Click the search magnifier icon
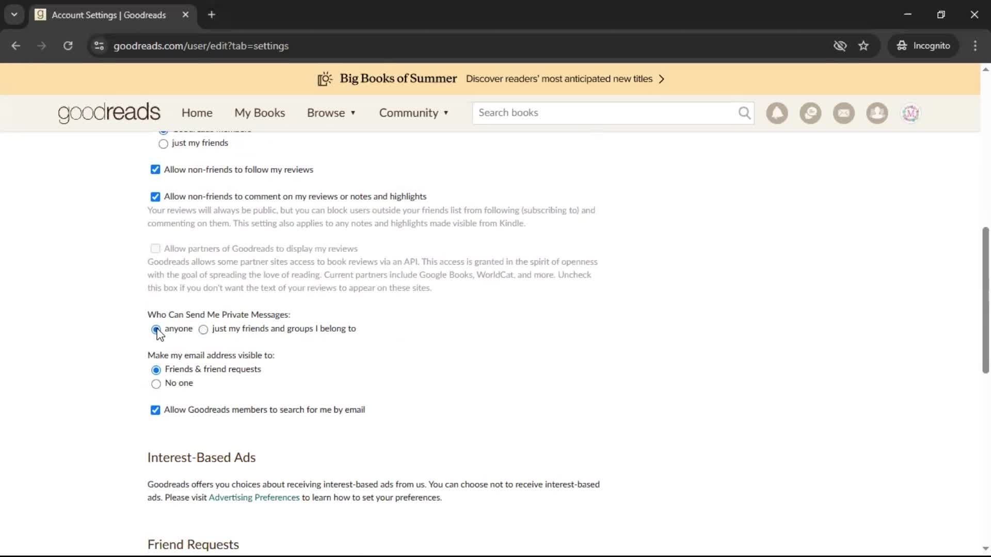 click(744, 113)
